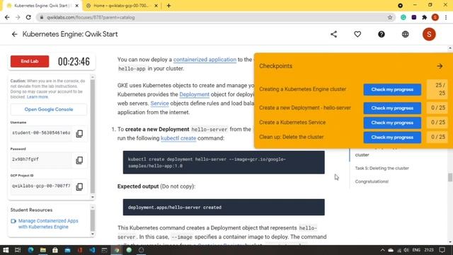This screenshot has height=255, width=453.
Task: Open a new browser tab
Action: pos(168,6)
